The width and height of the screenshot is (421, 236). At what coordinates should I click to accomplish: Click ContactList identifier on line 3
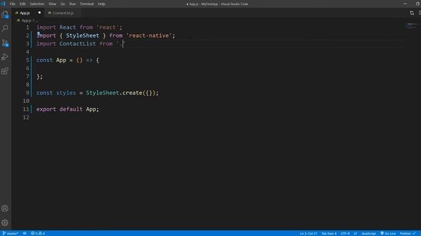pos(78,44)
